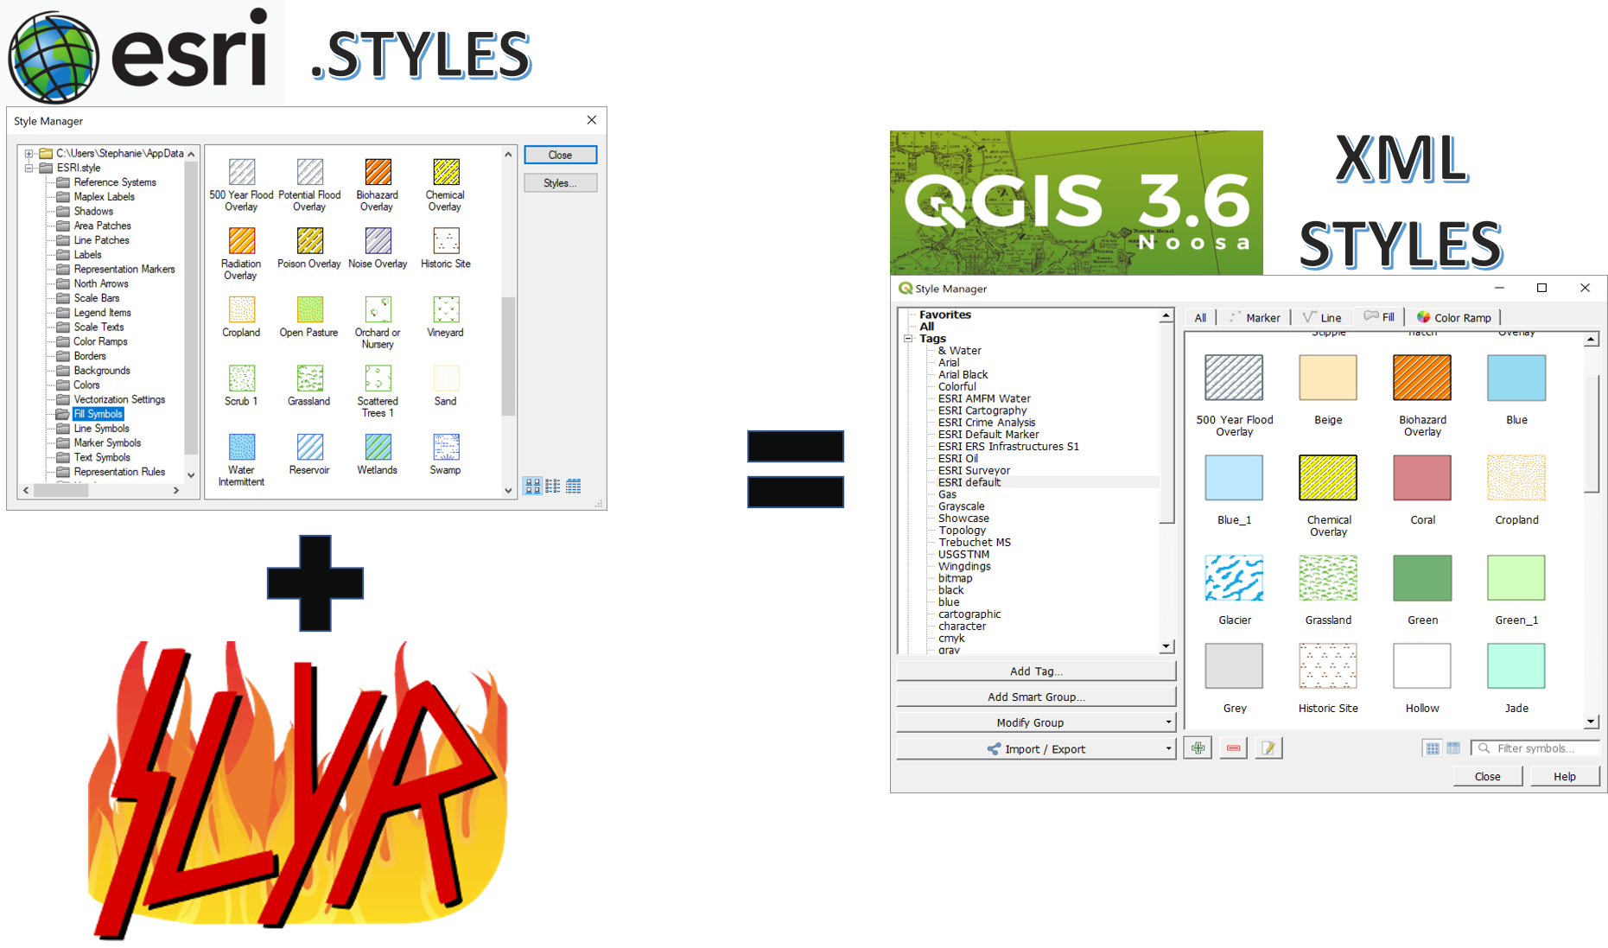Select list view in Esri Style Manager
The image size is (1608, 948).
click(553, 487)
